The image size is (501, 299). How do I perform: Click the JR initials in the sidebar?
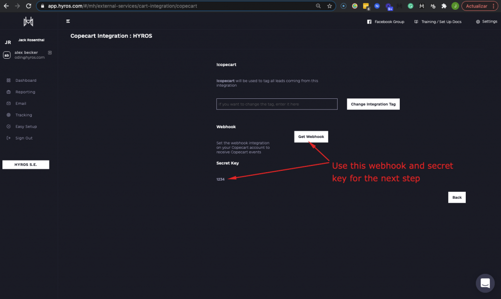pyautogui.click(x=8, y=42)
